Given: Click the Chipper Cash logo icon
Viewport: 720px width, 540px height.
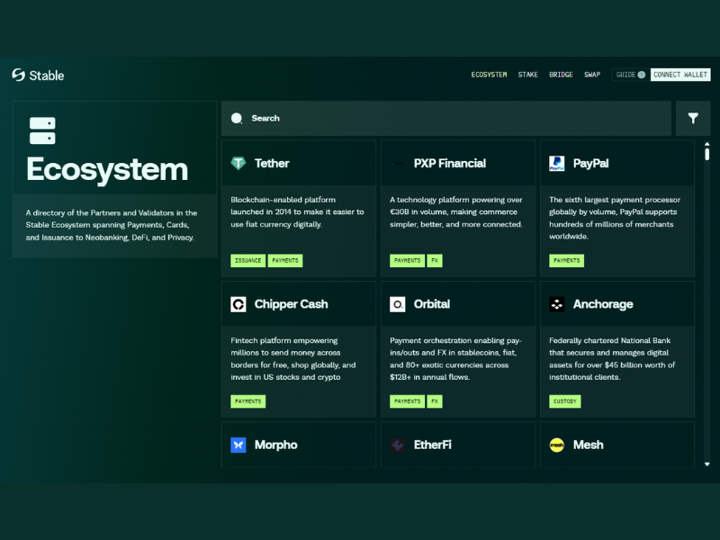Looking at the screenshot, I should 238,304.
